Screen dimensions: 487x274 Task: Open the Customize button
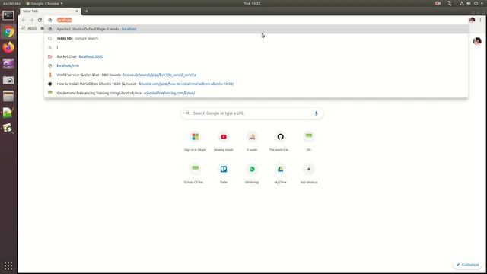(467, 265)
